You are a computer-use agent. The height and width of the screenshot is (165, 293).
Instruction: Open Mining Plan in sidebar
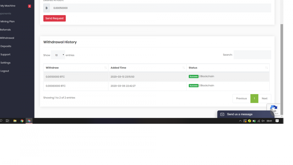[x=8, y=21]
